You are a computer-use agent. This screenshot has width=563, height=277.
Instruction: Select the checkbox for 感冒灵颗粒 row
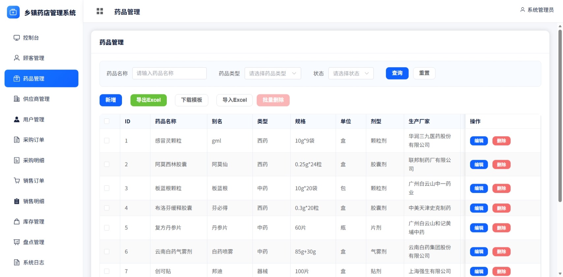(107, 140)
